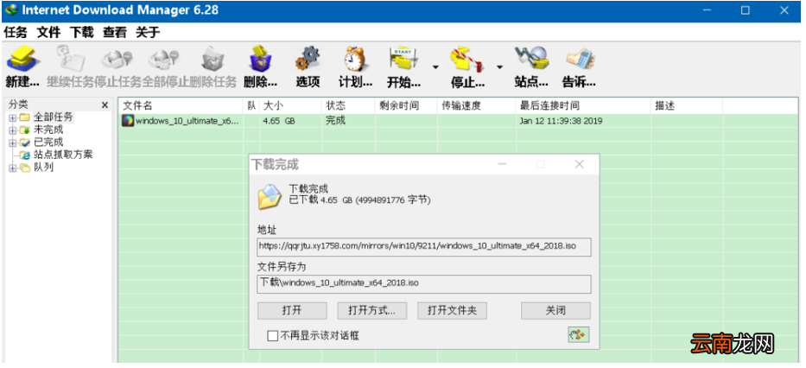This screenshot has height=368, width=806.
Task: Sort by the 剩余时间 column header
Action: click(x=406, y=106)
